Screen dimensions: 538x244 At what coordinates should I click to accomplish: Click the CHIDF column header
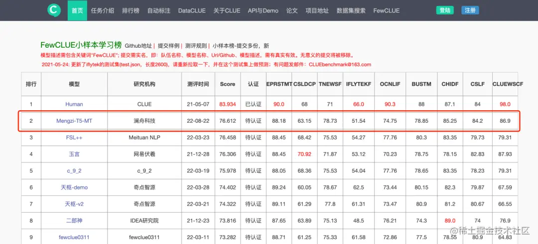450,84
